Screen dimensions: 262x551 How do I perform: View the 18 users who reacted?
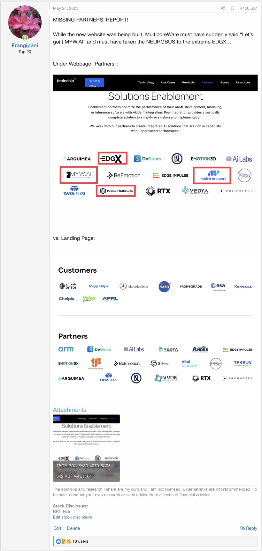click(x=80, y=541)
